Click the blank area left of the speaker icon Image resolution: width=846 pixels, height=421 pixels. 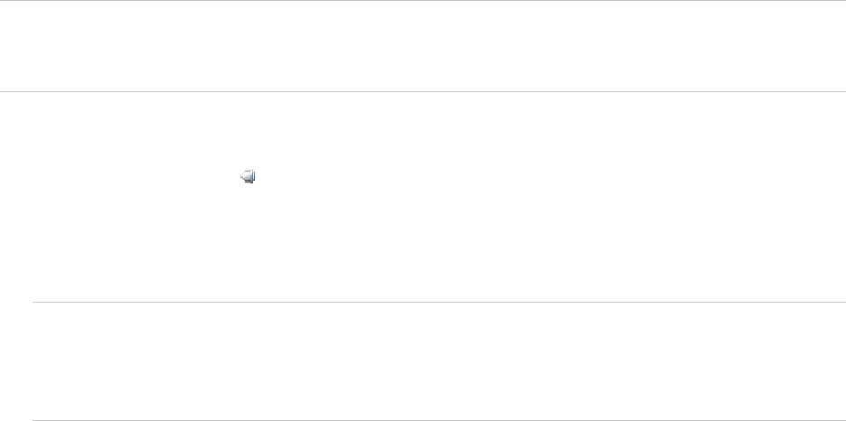coord(117,178)
